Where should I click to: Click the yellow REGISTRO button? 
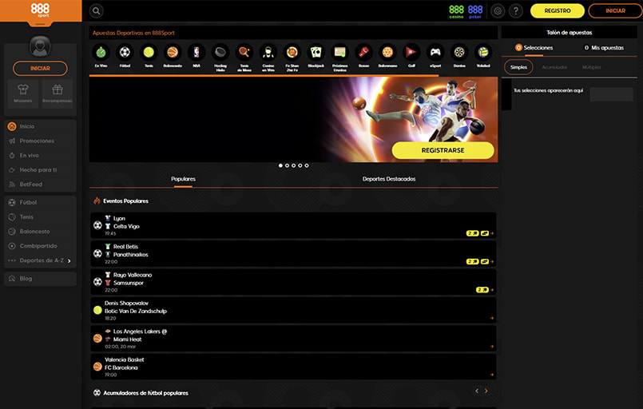point(557,11)
